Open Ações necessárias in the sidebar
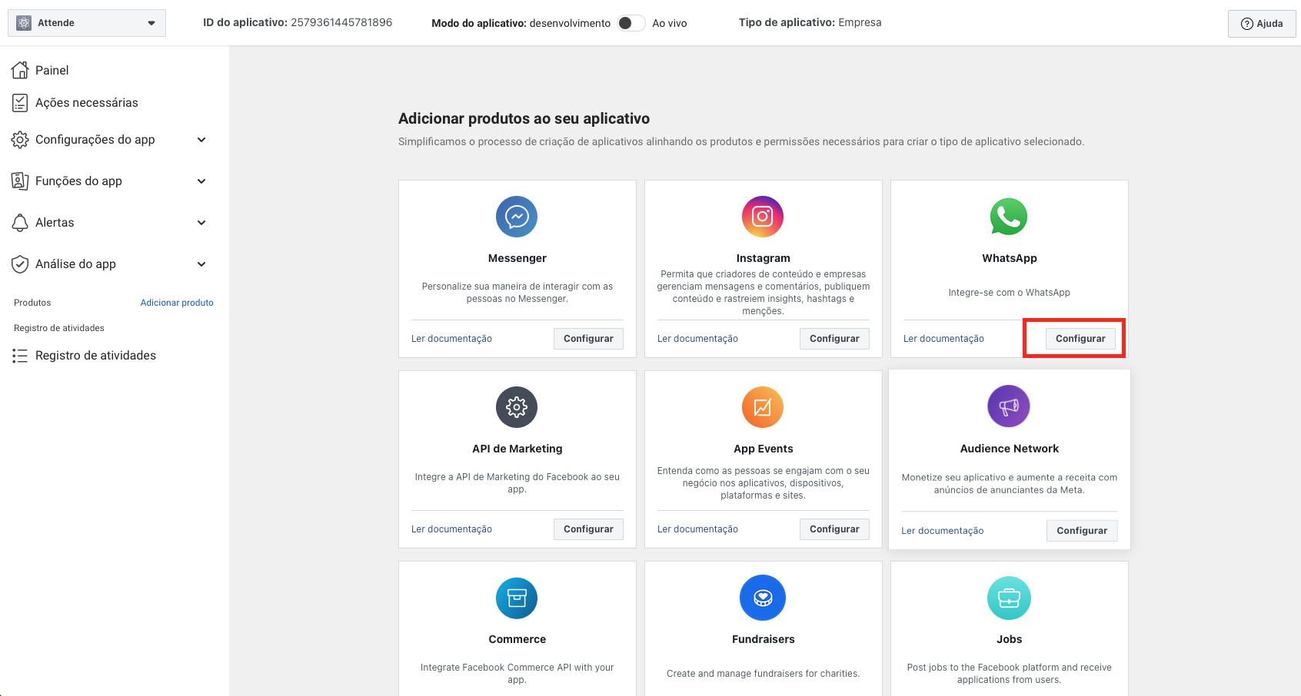 click(87, 102)
